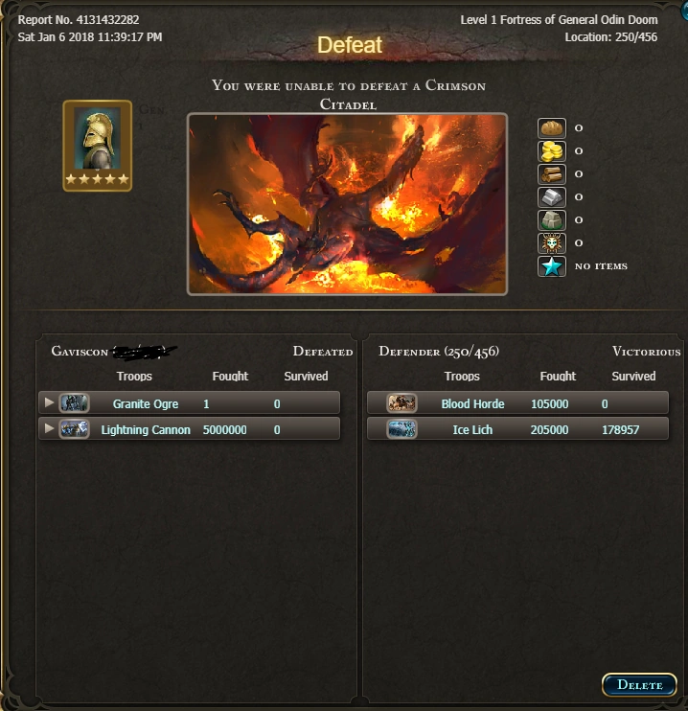Viewport: 688px width, 711px height.
Task: Click the Granite Ogre troop icon
Action: (x=75, y=403)
